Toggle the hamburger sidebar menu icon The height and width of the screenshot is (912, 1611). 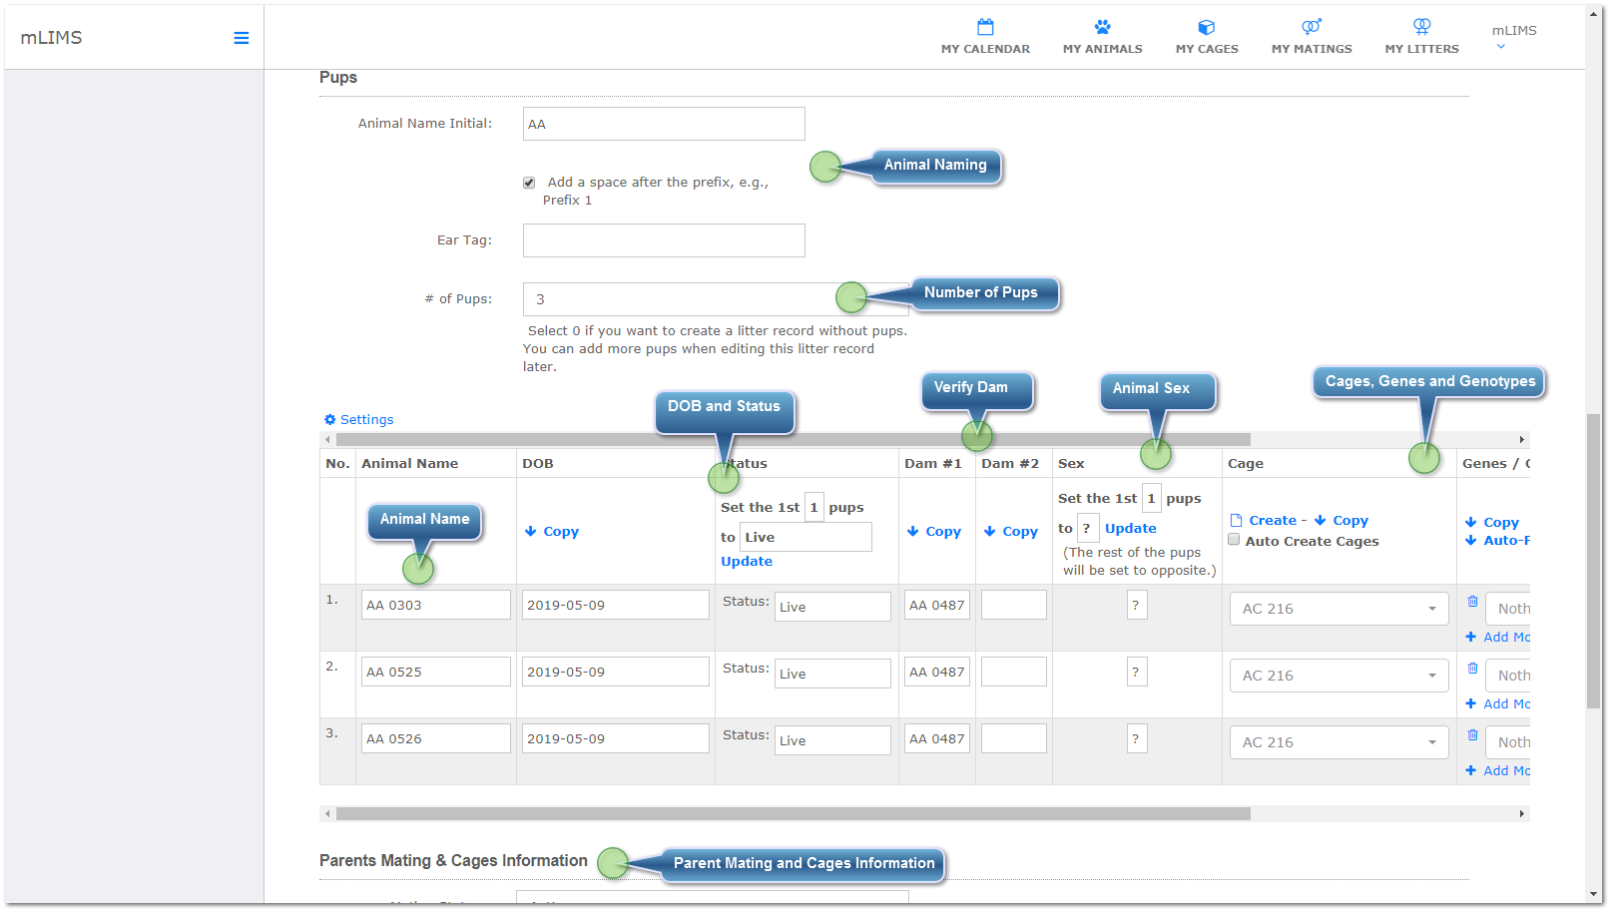(241, 38)
